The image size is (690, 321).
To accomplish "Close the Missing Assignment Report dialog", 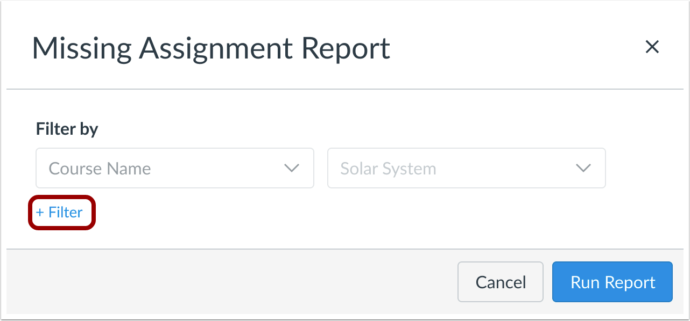I will coord(652,47).
